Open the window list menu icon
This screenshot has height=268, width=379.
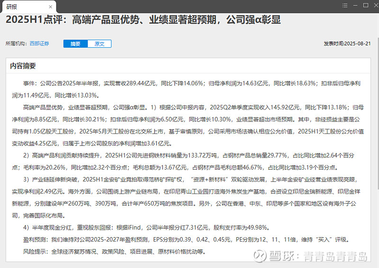[x=345, y=5]
